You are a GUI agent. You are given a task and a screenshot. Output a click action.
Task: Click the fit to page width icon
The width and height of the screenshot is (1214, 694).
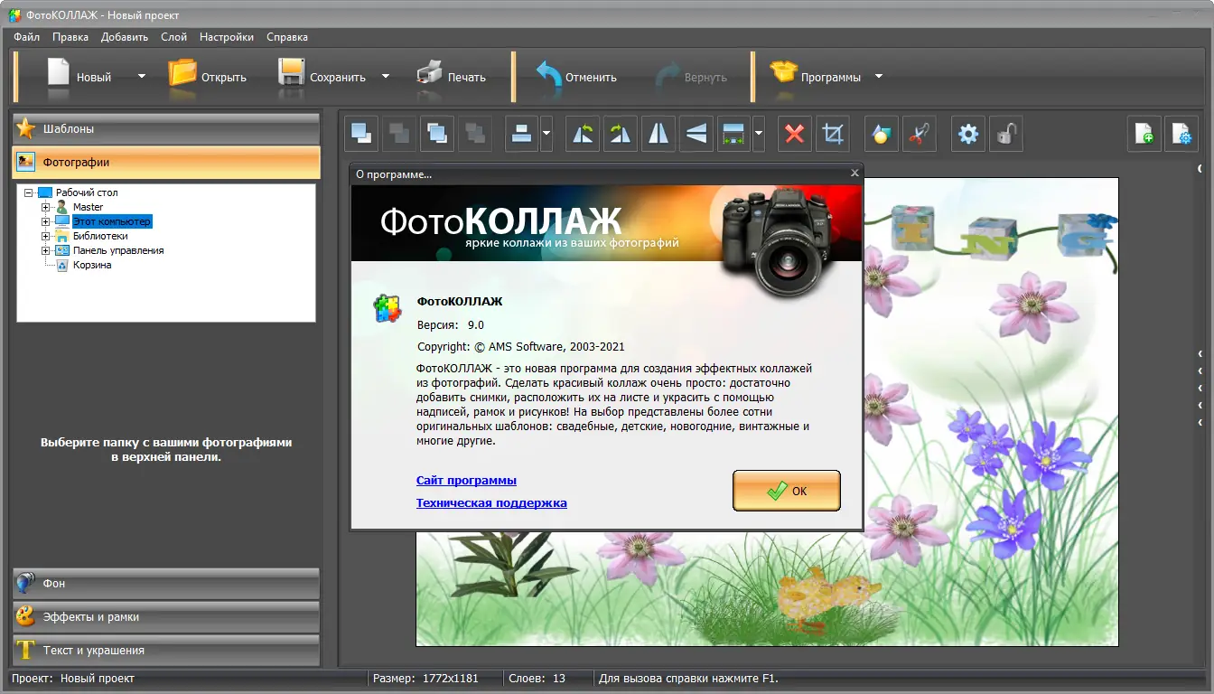(733, 134)
